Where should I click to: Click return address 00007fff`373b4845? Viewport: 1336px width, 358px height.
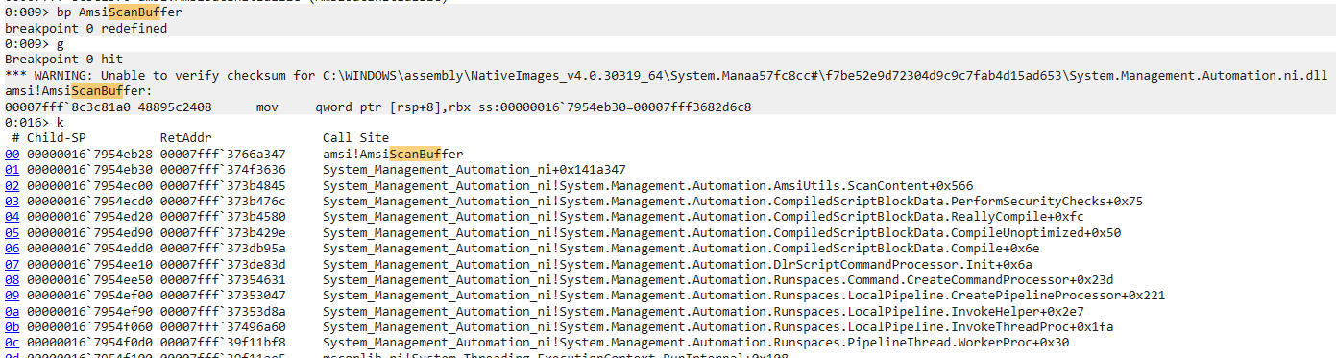point(223,185)
